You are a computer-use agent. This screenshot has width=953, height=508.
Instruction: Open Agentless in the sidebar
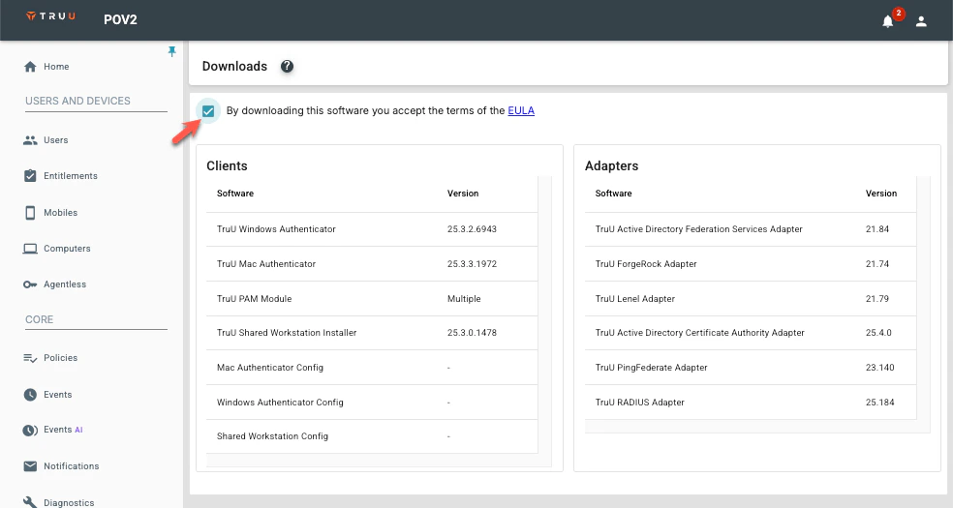(65, 284)
